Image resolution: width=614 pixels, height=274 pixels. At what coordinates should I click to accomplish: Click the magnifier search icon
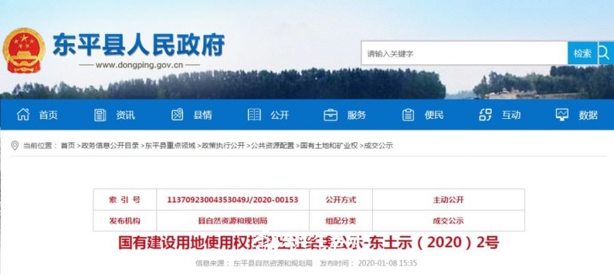click(605, 53)
